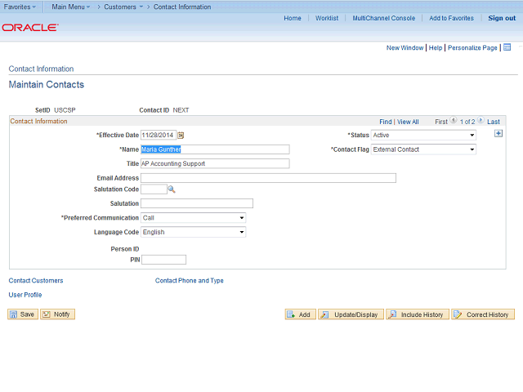Click the Correct History button
The width and height of the screenshot is (523, 392).
click(482, 314)
